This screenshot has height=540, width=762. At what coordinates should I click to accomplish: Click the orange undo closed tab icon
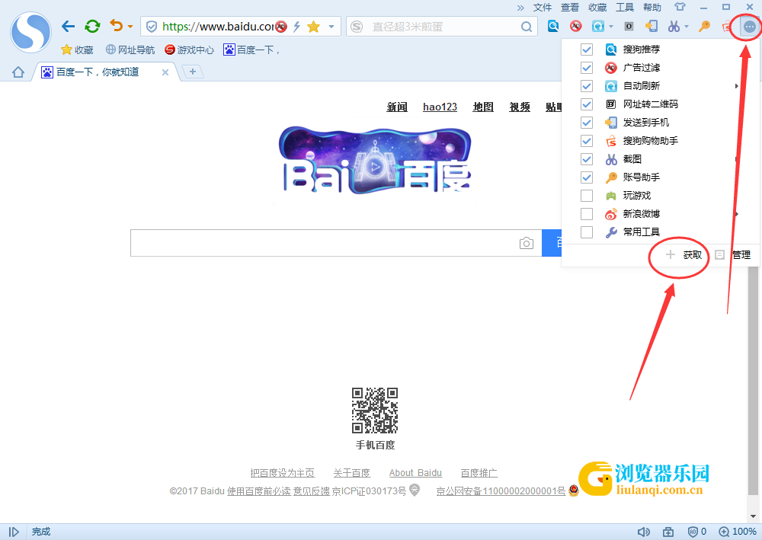click(116, 25)
